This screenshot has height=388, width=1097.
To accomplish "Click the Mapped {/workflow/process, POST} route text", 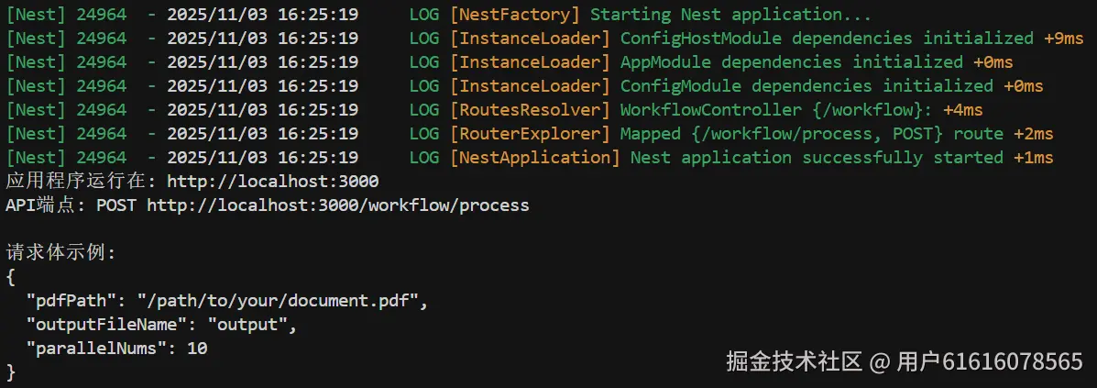I will tap(812, 134).
